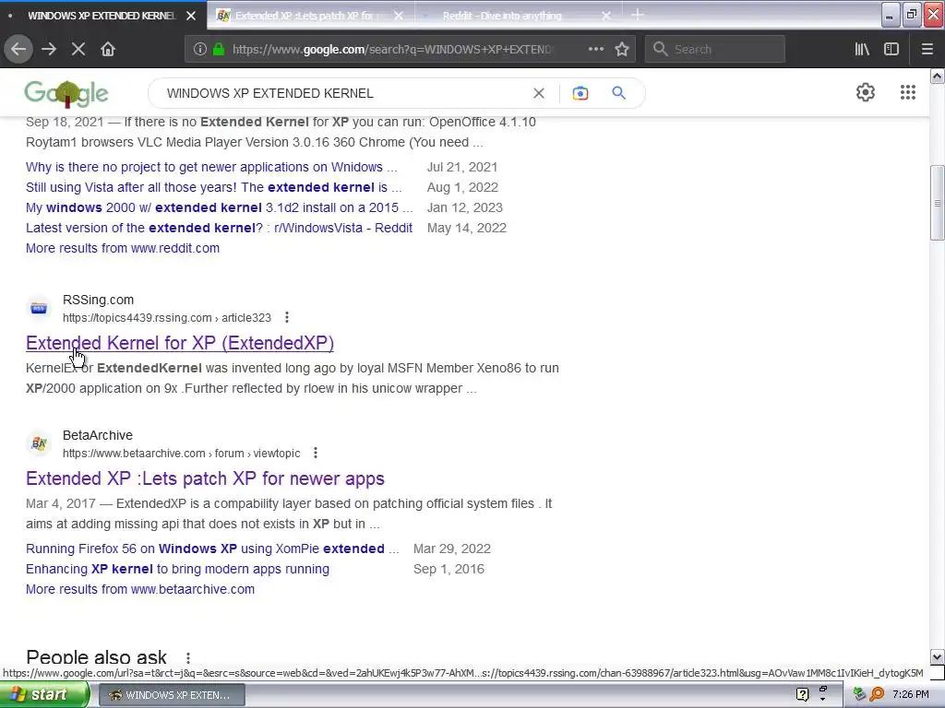Close the Extended XP tab
Image resolution: width=945 pixels, height=708 pixels.
[399, 16]
